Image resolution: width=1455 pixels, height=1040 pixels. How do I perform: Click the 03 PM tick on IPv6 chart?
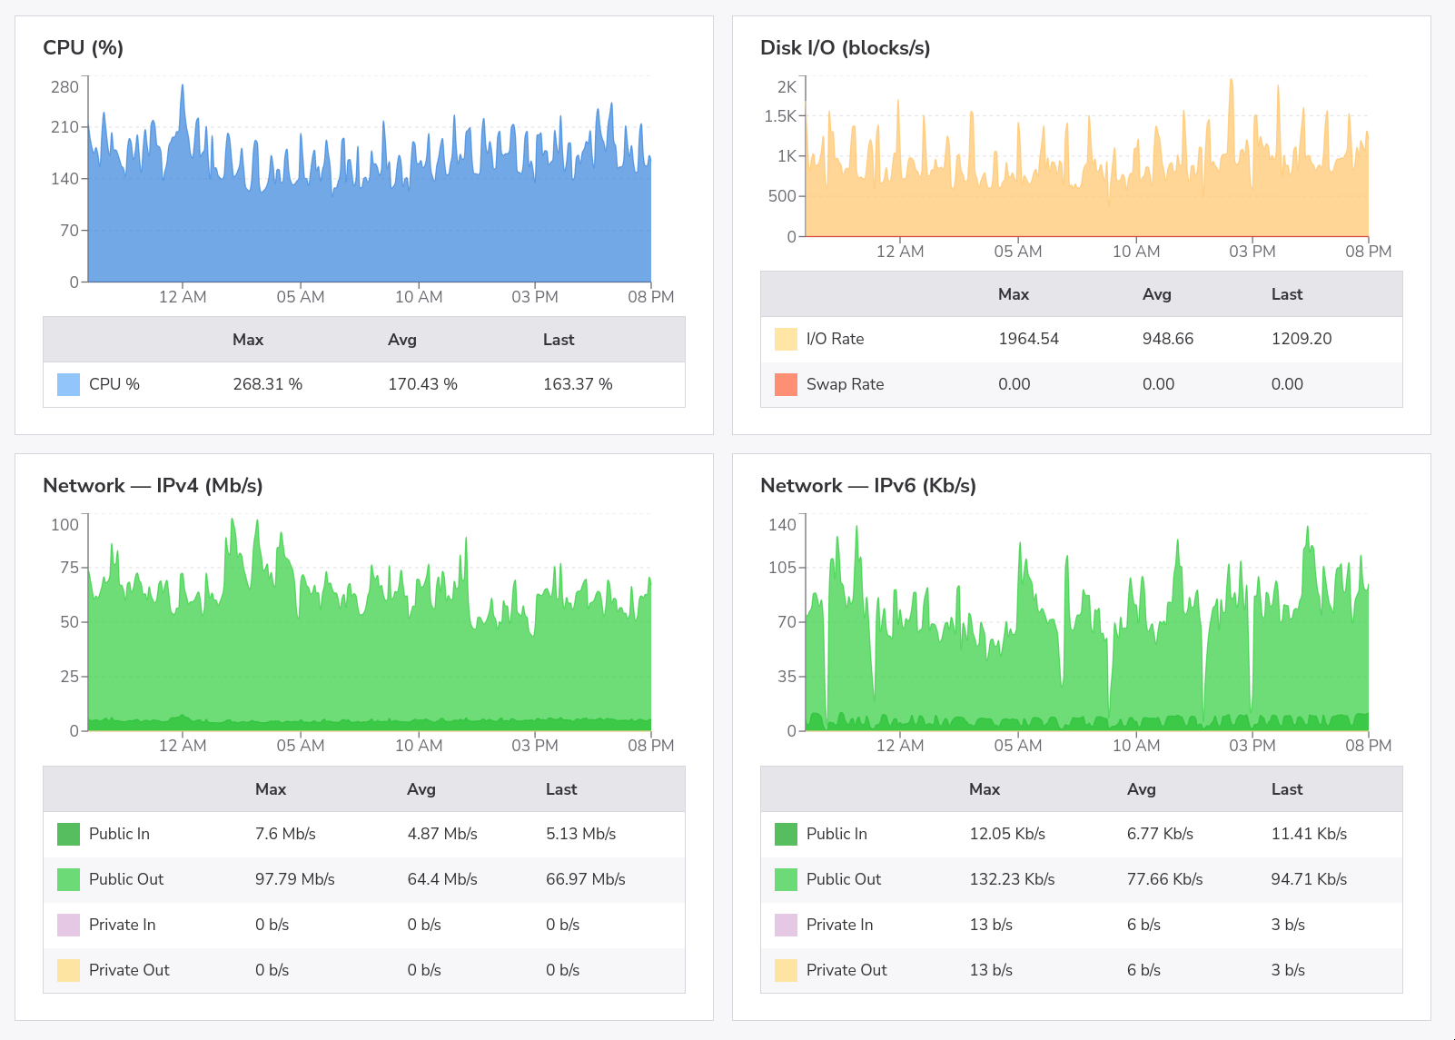1252,746
